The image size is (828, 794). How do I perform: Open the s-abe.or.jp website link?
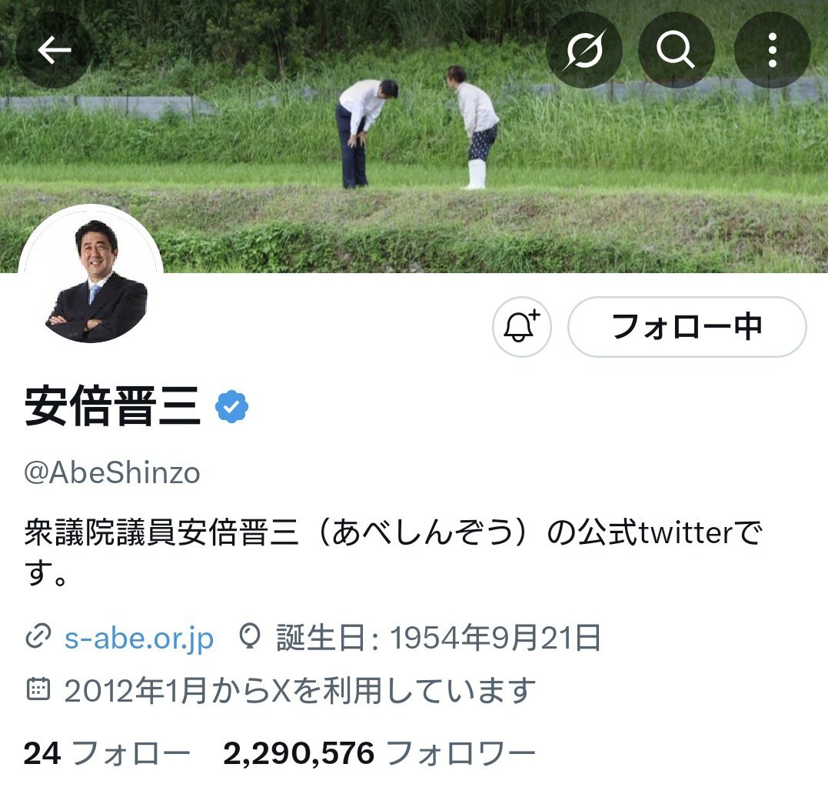(139, 639)
